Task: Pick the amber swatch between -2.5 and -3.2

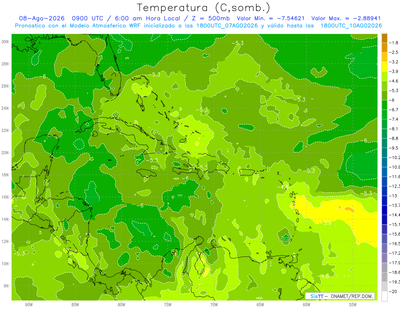Action: [384, 57]
